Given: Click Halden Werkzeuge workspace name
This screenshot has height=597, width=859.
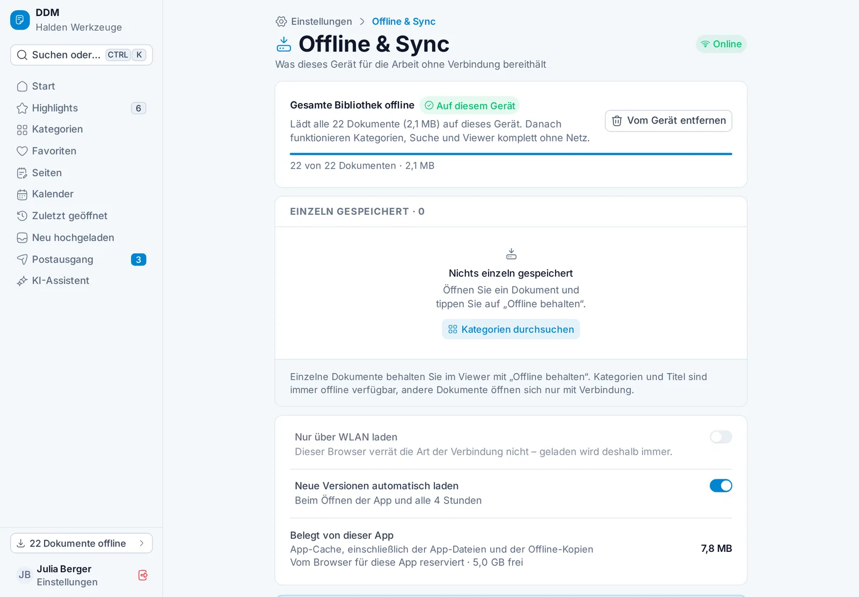Looking at the screenshot, I should click(79, 27).
